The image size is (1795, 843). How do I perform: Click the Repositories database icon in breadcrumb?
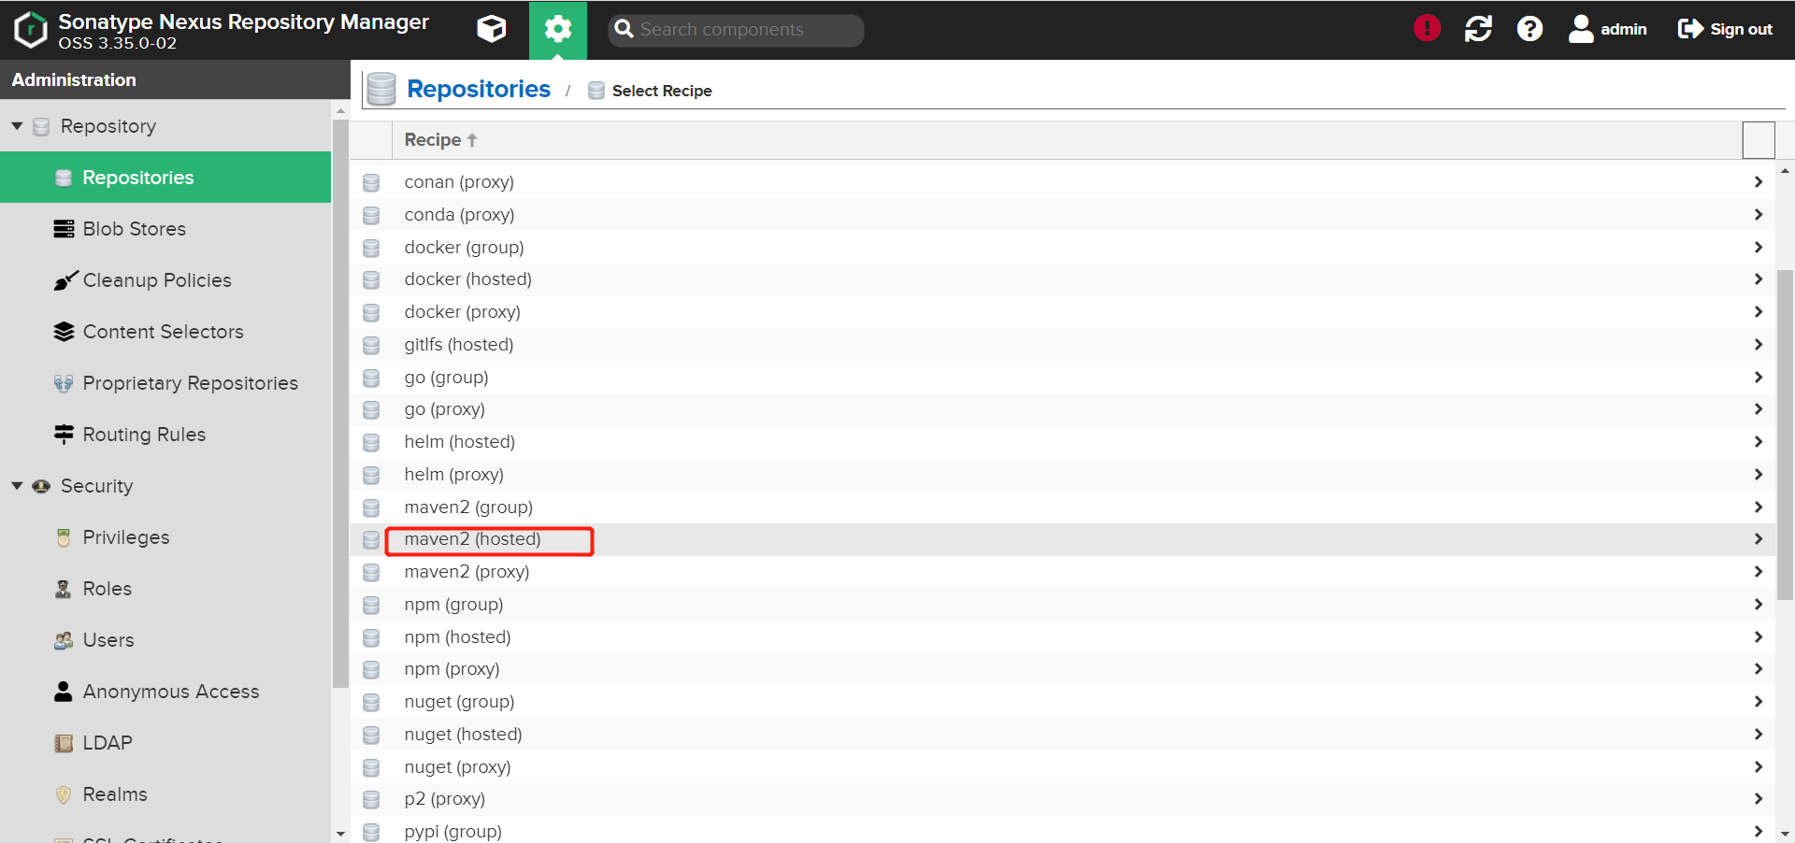pos(381,89)
